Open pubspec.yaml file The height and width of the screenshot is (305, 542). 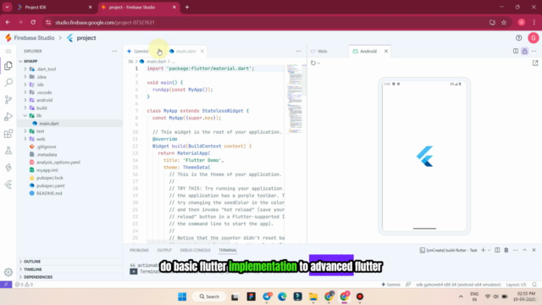(x=51, y=186)
